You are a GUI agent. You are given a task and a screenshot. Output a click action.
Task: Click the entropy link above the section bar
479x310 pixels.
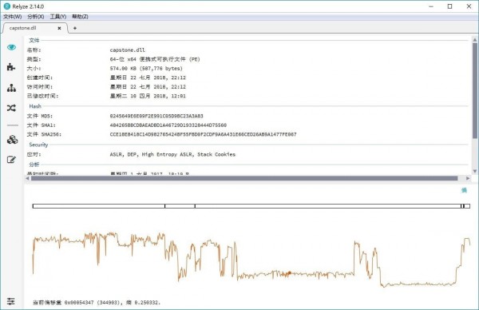(x=464, y=190)
